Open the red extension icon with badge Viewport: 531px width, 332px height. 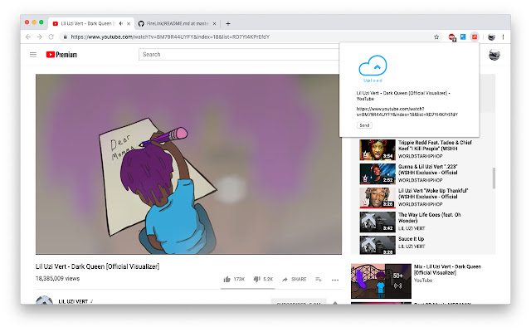[x=451, y=37]
